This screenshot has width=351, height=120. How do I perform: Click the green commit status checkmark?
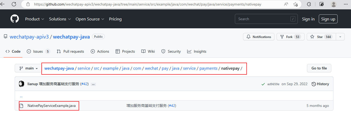(263, 84)
